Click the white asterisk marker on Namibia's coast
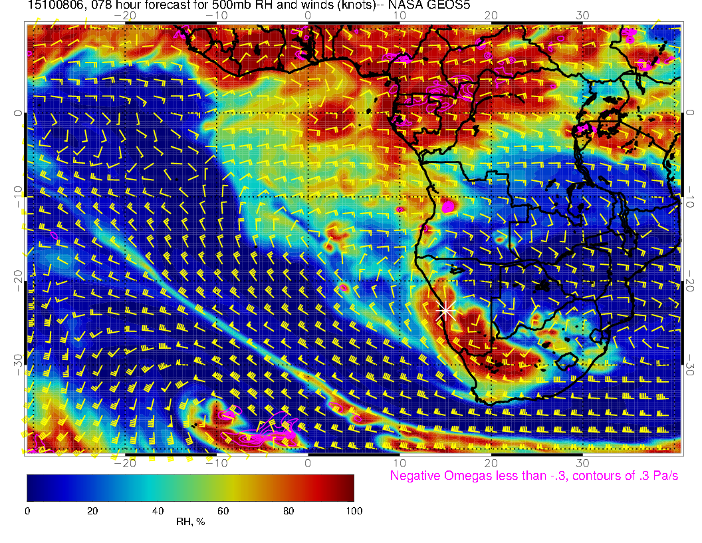This screenshot has width=702, height=543. coord(445,310)
